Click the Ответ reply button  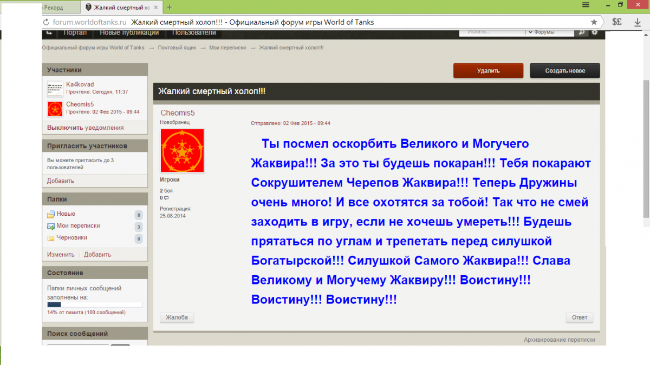579,317
